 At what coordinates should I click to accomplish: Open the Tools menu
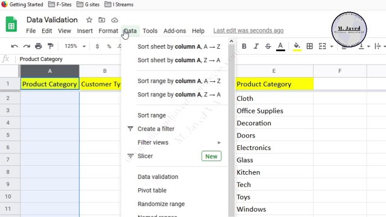tap(150, 31)
